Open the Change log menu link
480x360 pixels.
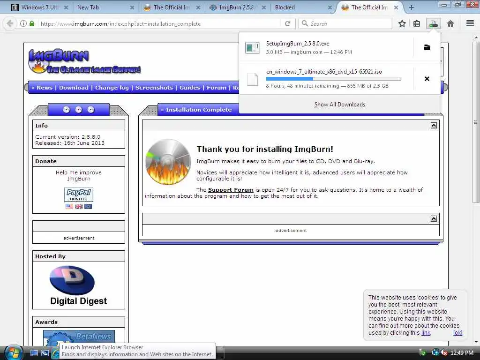112,88
